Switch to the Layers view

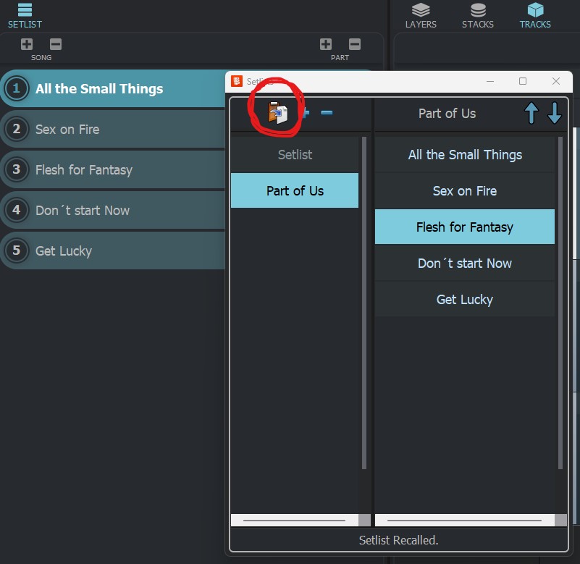[421, 15]
